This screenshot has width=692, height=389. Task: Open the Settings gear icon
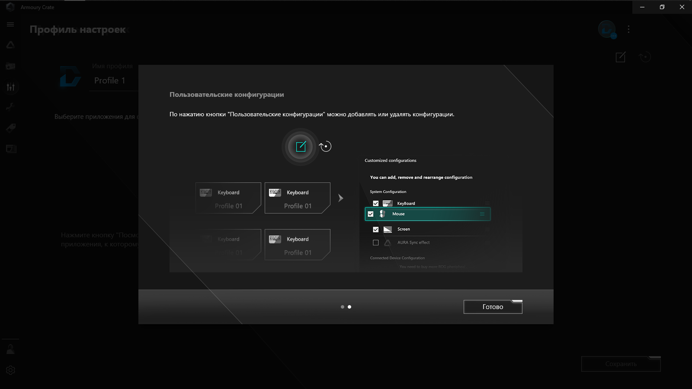10,370
